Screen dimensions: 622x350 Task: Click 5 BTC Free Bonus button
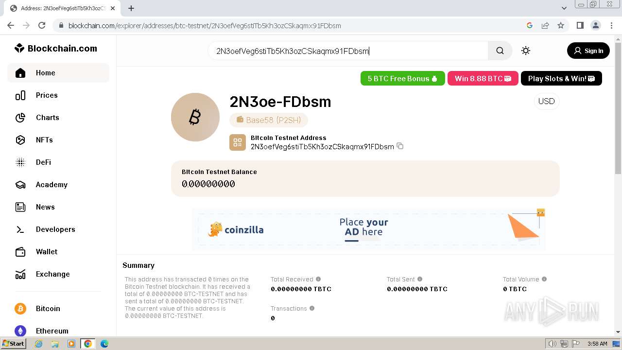click(402, 78)
